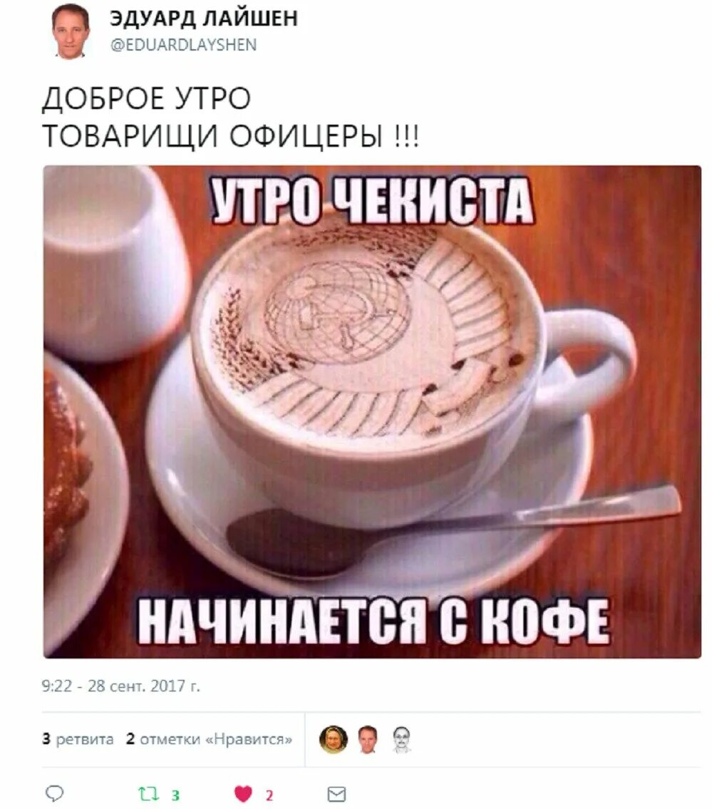Click the "ДОБРОЕ УТРО" tweet text
Image resolution: width=712 pixels, height=809 pixels.
pos(147,98)
